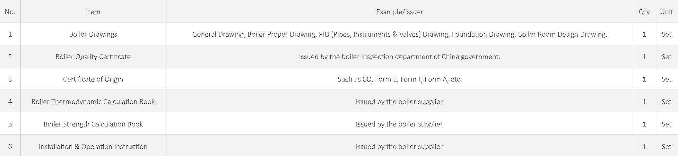
Task: Click the China government inspection department text
Action: pos(399,57)
